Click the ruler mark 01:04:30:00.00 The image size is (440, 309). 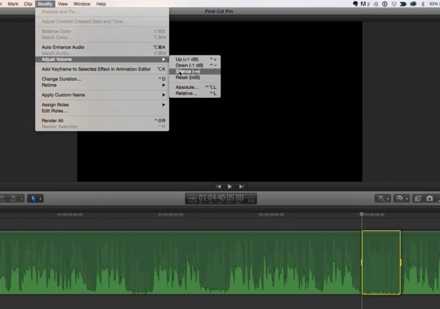pos(171,215)
